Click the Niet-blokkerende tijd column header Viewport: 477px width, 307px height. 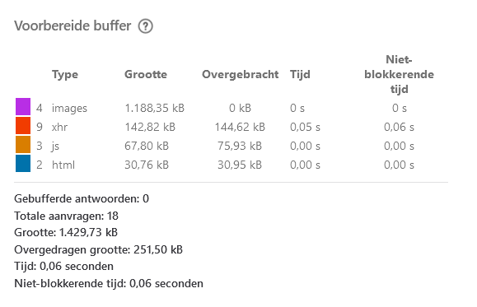(x=399, y=74)
